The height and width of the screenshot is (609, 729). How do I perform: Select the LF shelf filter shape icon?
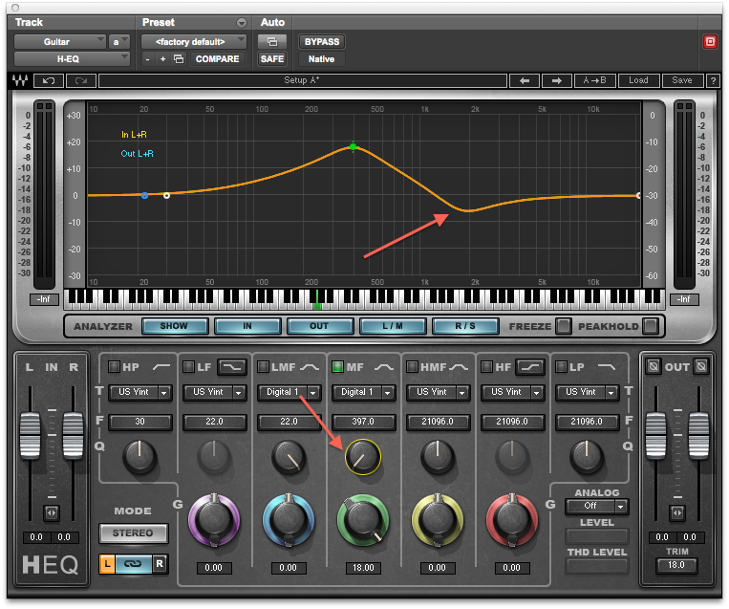232,367
